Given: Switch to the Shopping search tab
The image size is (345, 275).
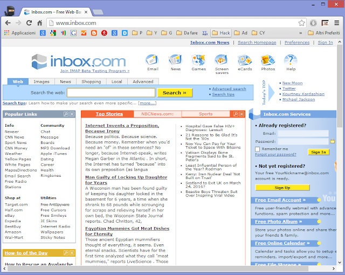Looking at the screenshot, I should tap(91, 81).
